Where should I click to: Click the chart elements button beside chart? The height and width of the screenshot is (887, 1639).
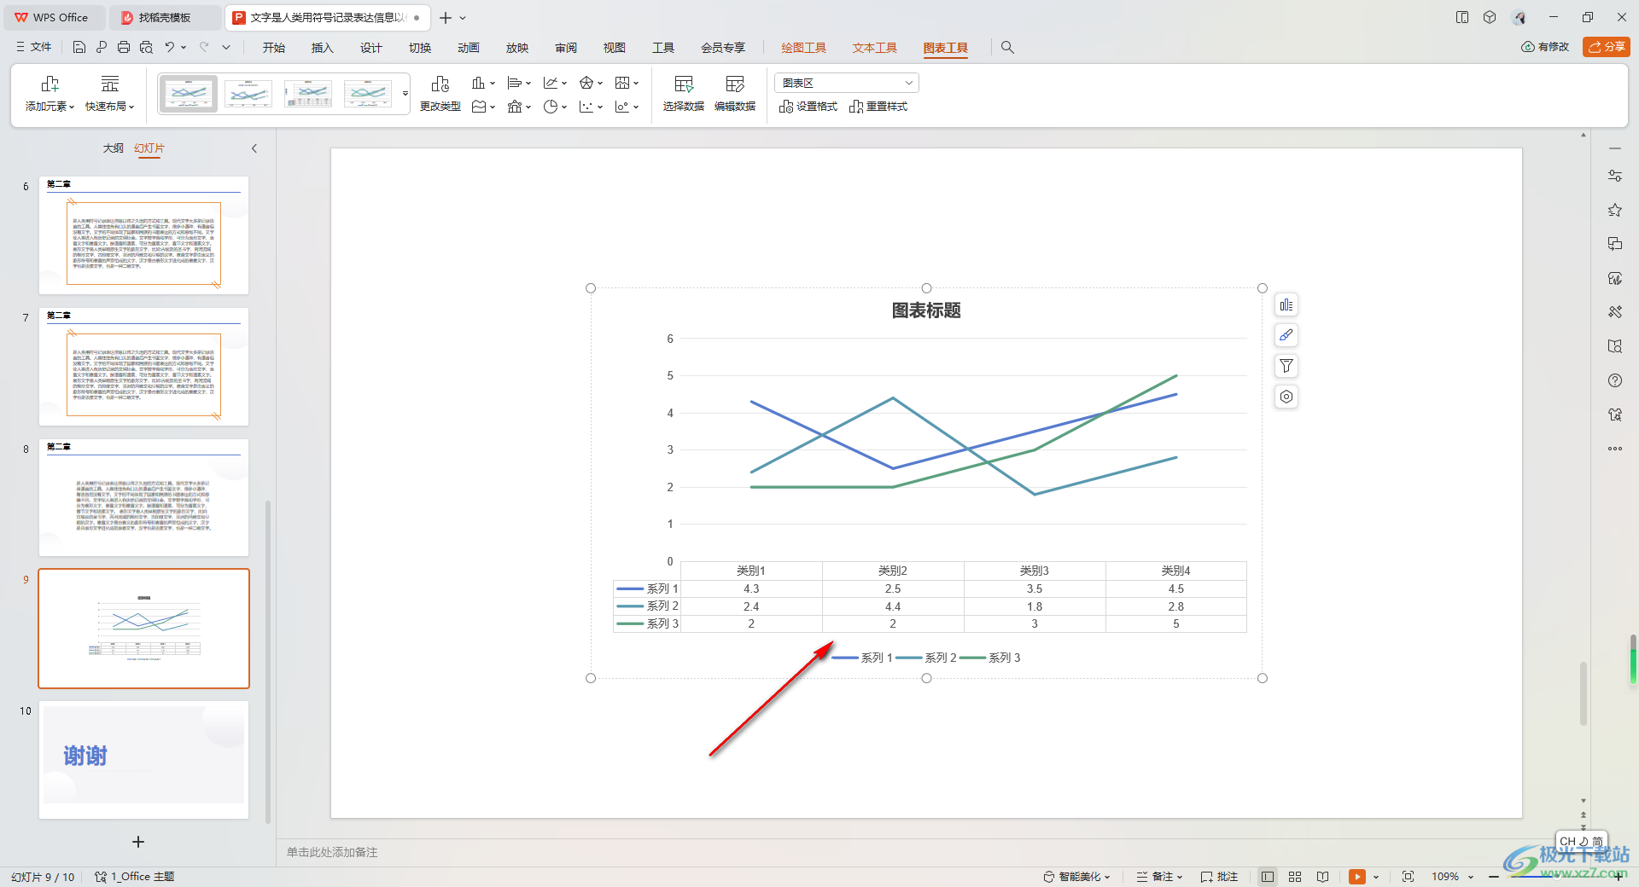pos(1286,305)
